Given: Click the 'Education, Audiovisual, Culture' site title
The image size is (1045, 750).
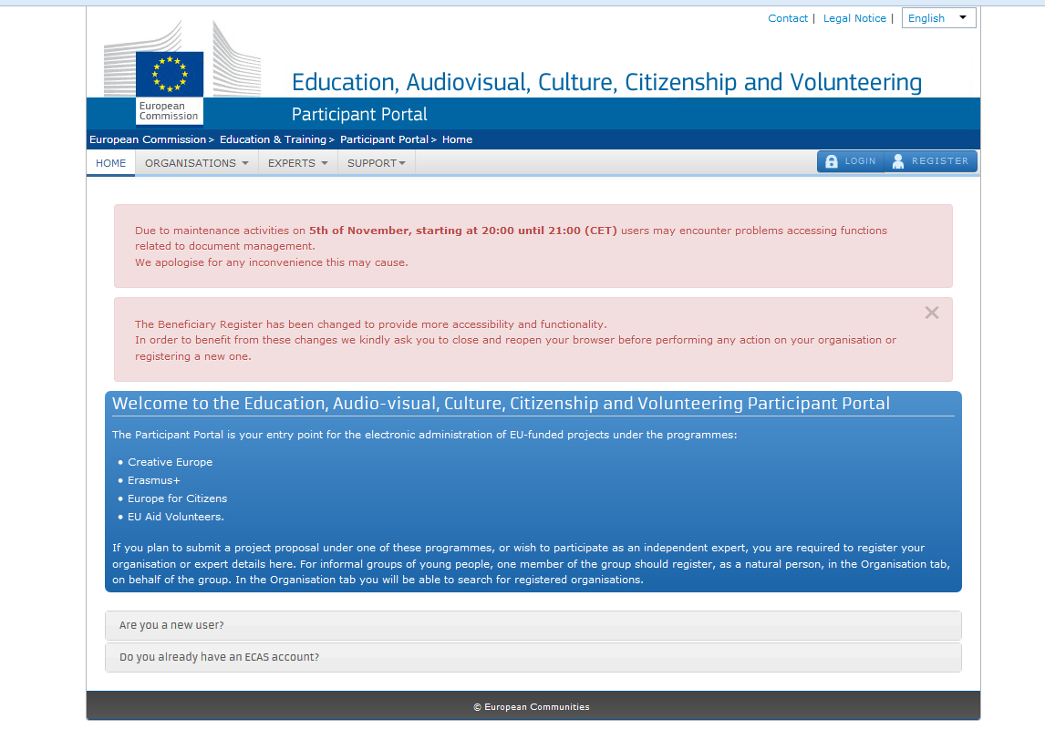Looking at the screenshot, I should 606,82.
